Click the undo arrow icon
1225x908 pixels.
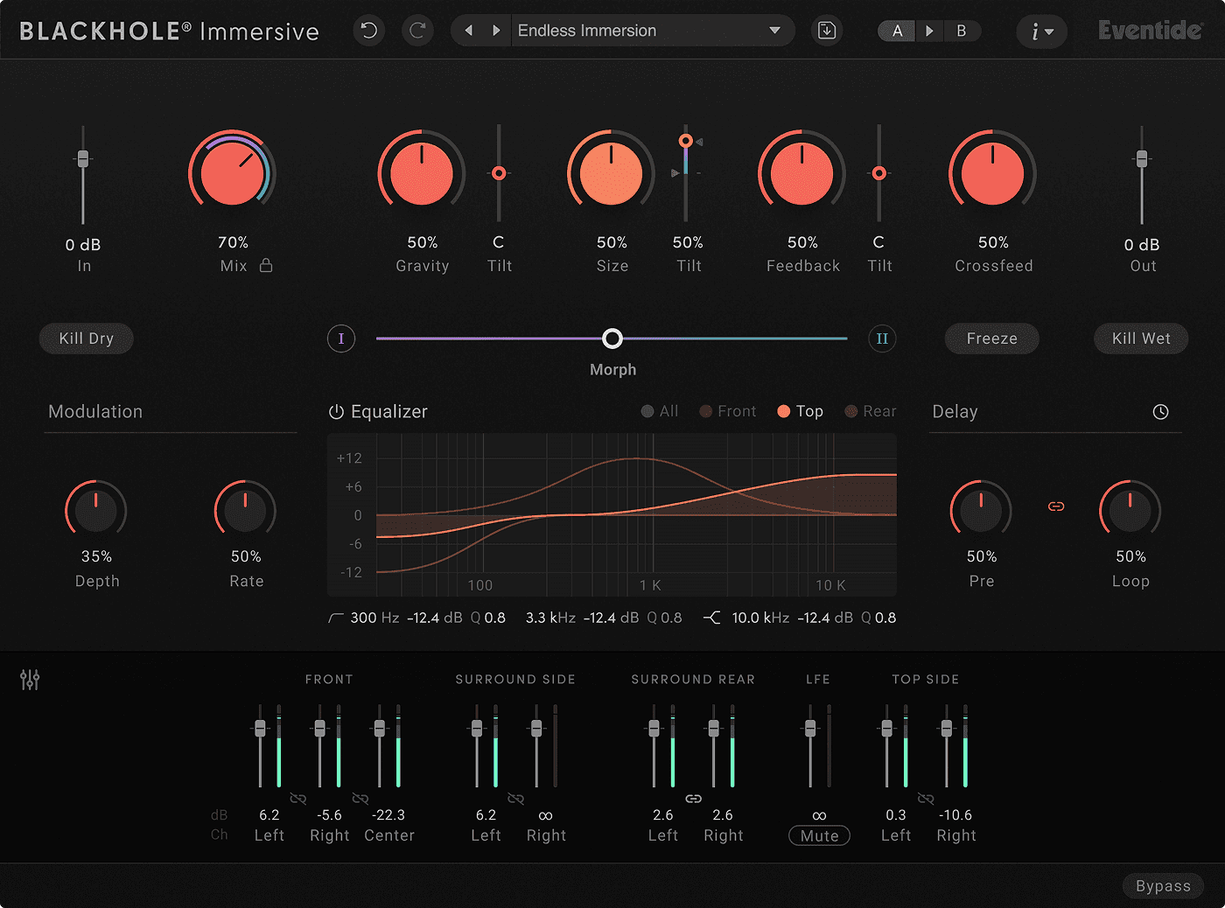[369, 31]
